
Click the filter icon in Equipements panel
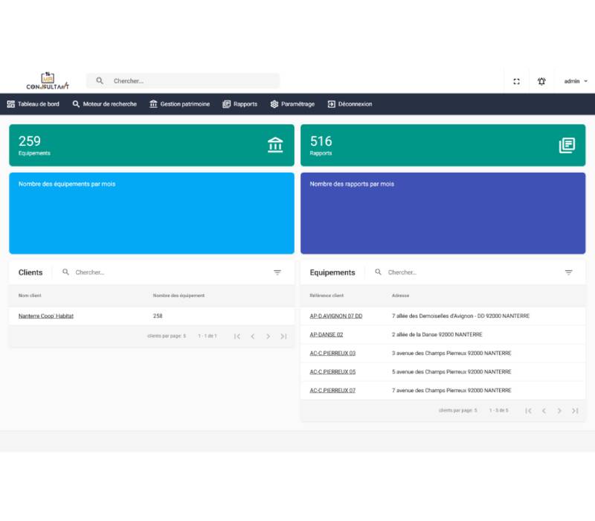(x=568, y=272)
